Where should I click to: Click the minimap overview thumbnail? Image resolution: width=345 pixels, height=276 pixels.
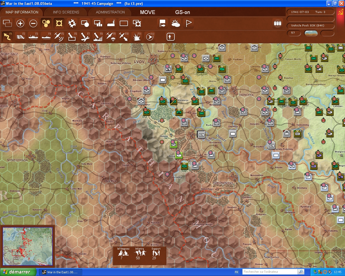27,246
